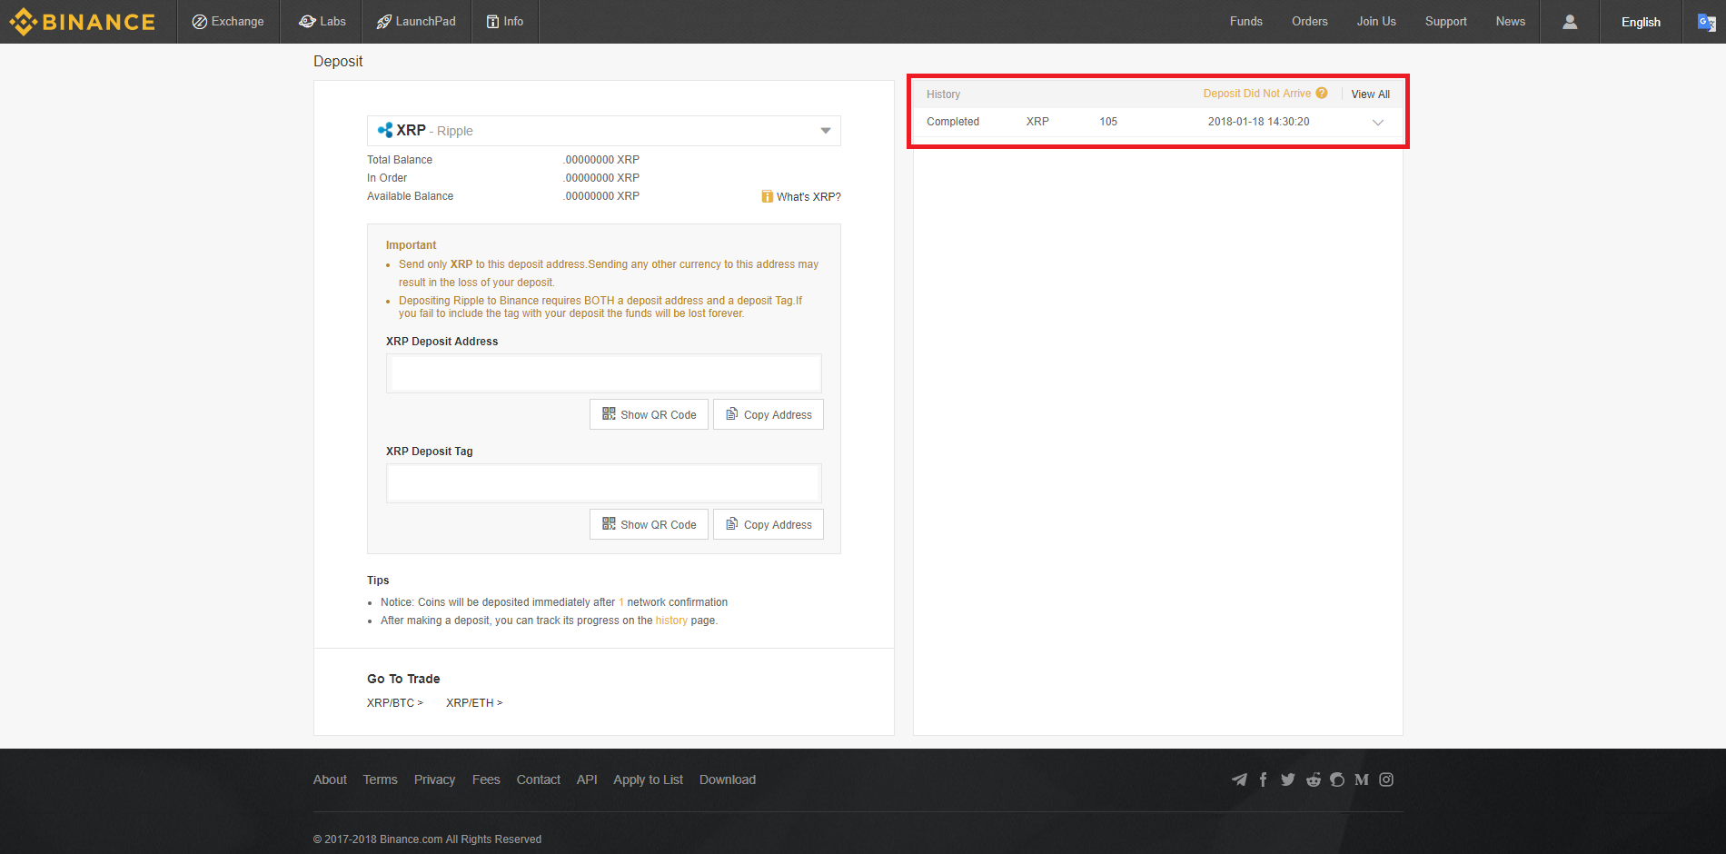Click the XRP Deposit Tag field
Viewport: 1726px width, 854px height.
[x=604, y=483]
